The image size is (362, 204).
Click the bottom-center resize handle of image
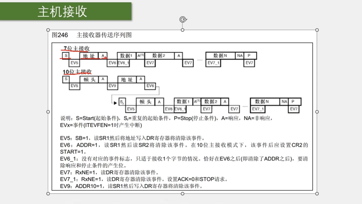[183, 194]
